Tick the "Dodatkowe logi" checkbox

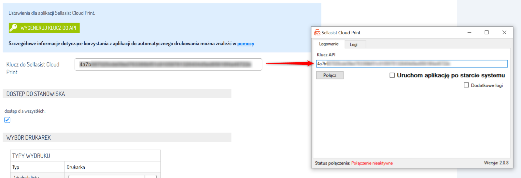click(x=466, y=85)
